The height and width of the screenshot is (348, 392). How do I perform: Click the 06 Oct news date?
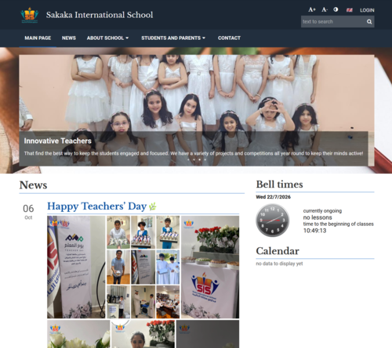28,212
